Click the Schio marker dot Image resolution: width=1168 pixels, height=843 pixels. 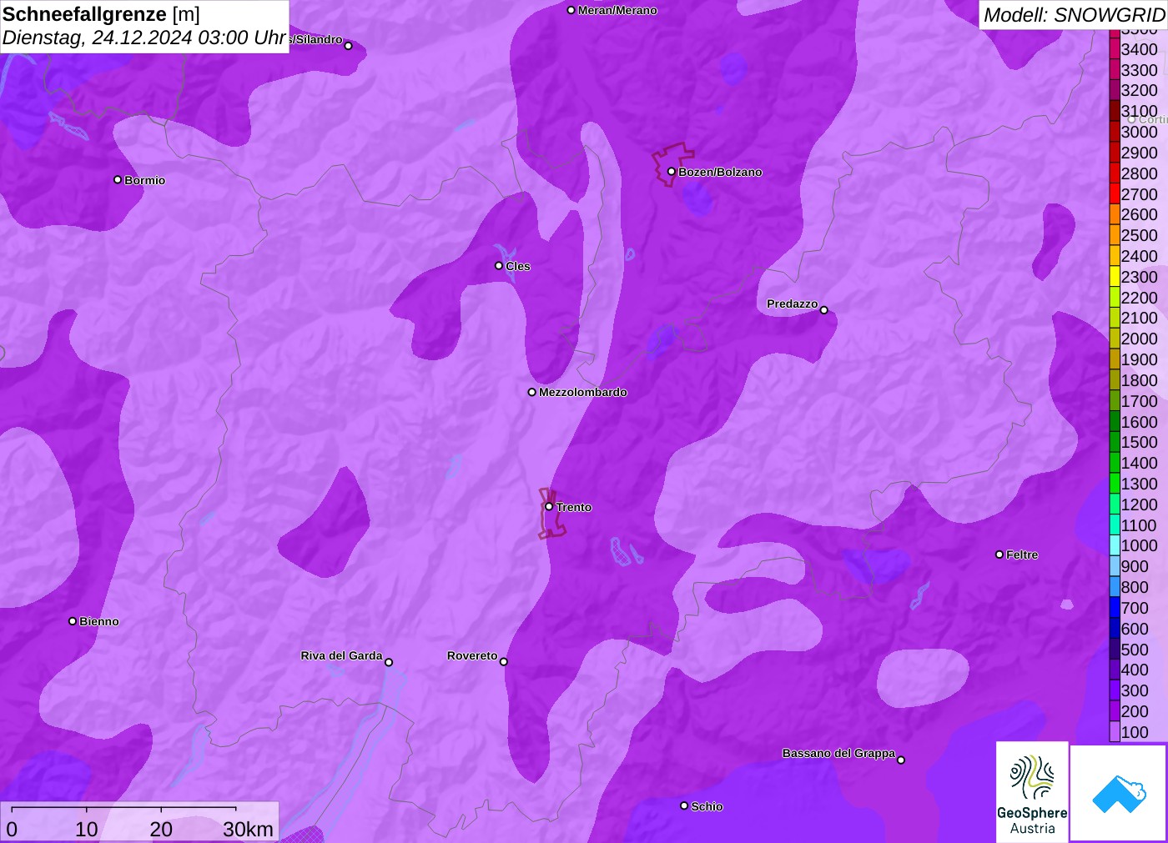point(684,805)
